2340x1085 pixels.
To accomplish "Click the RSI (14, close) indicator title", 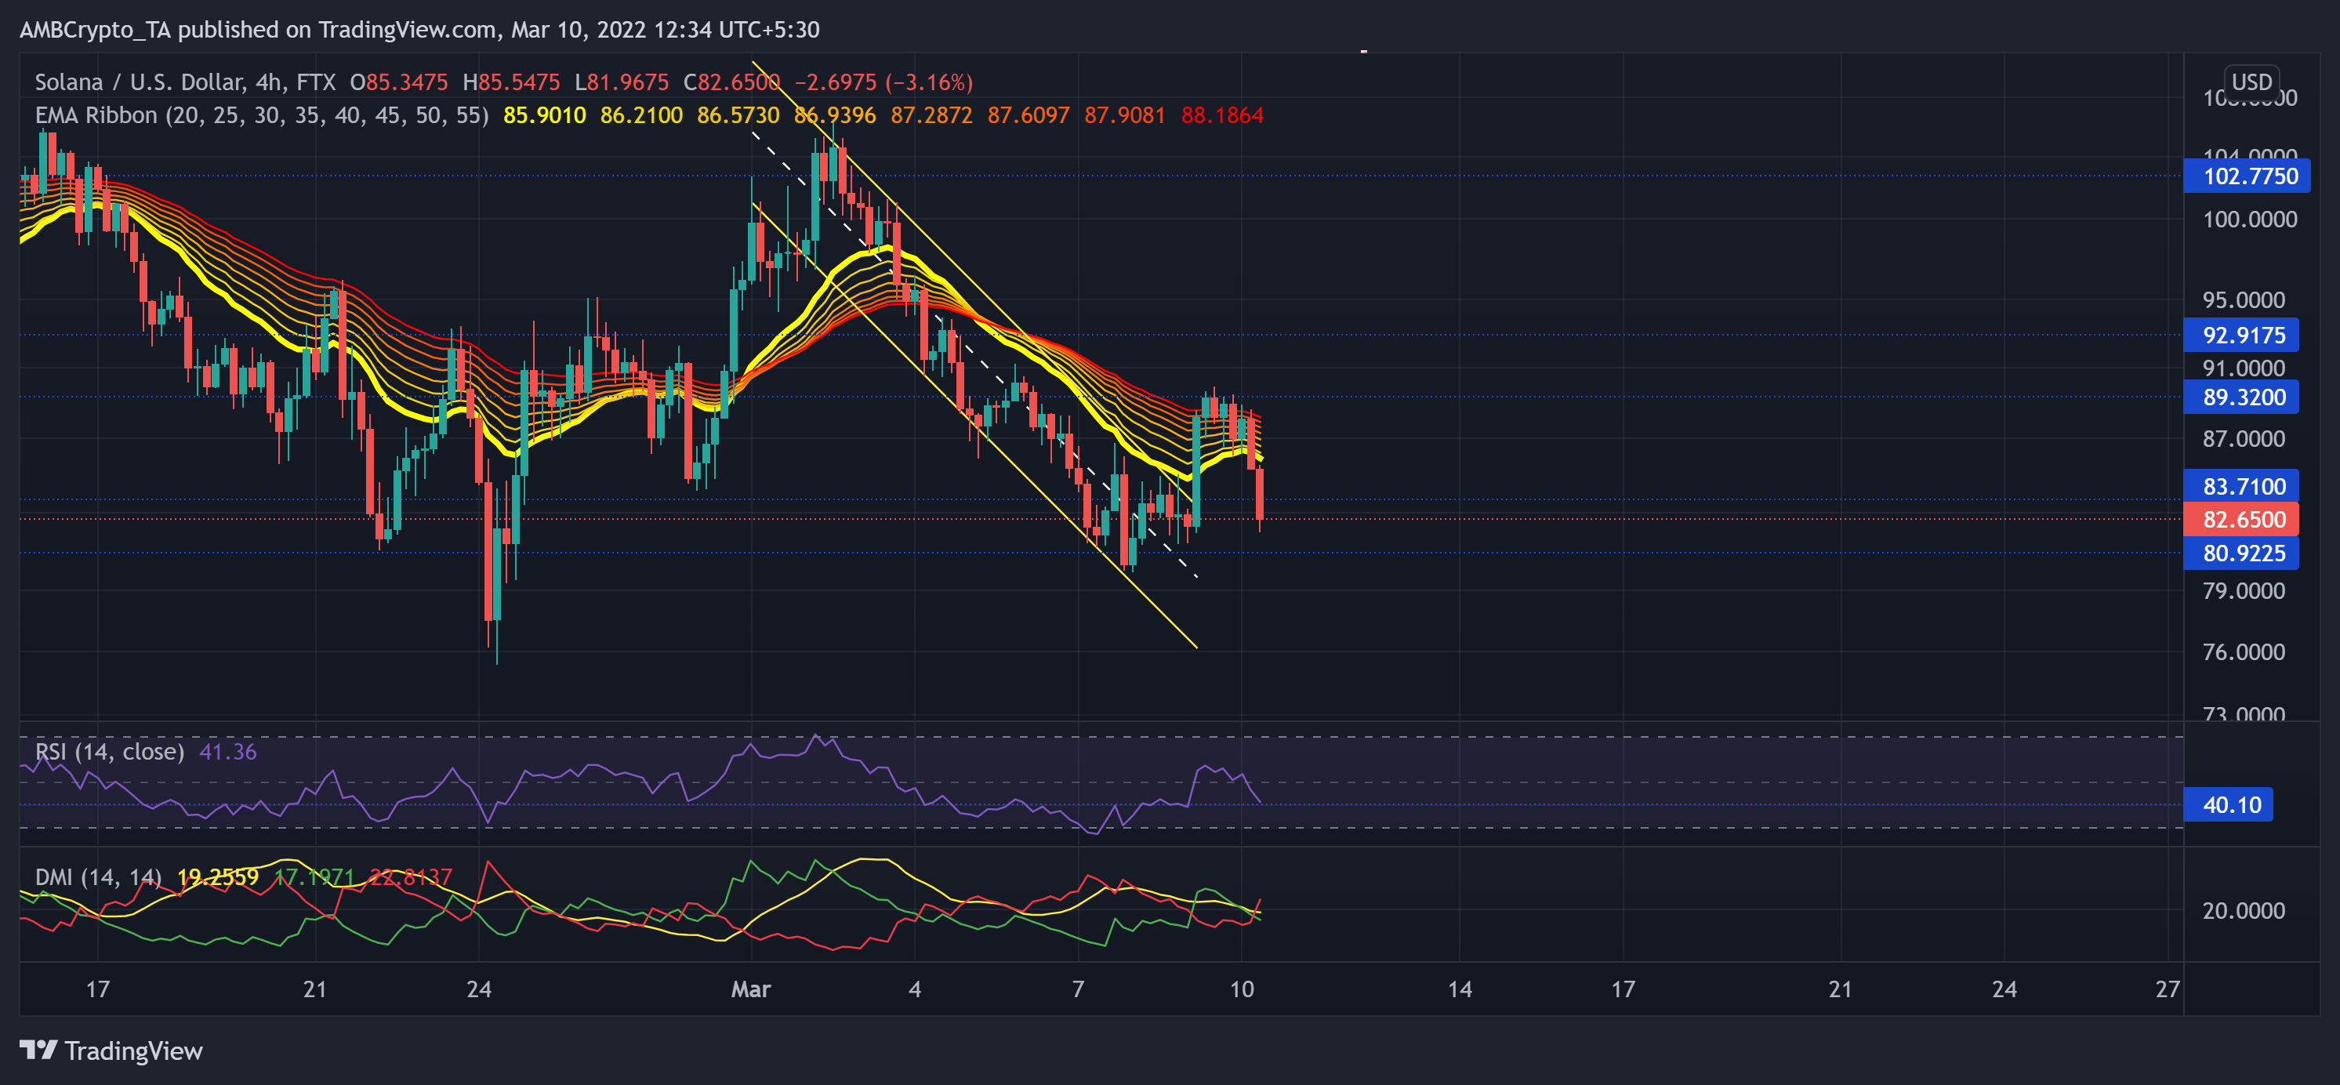I will 109,752.
